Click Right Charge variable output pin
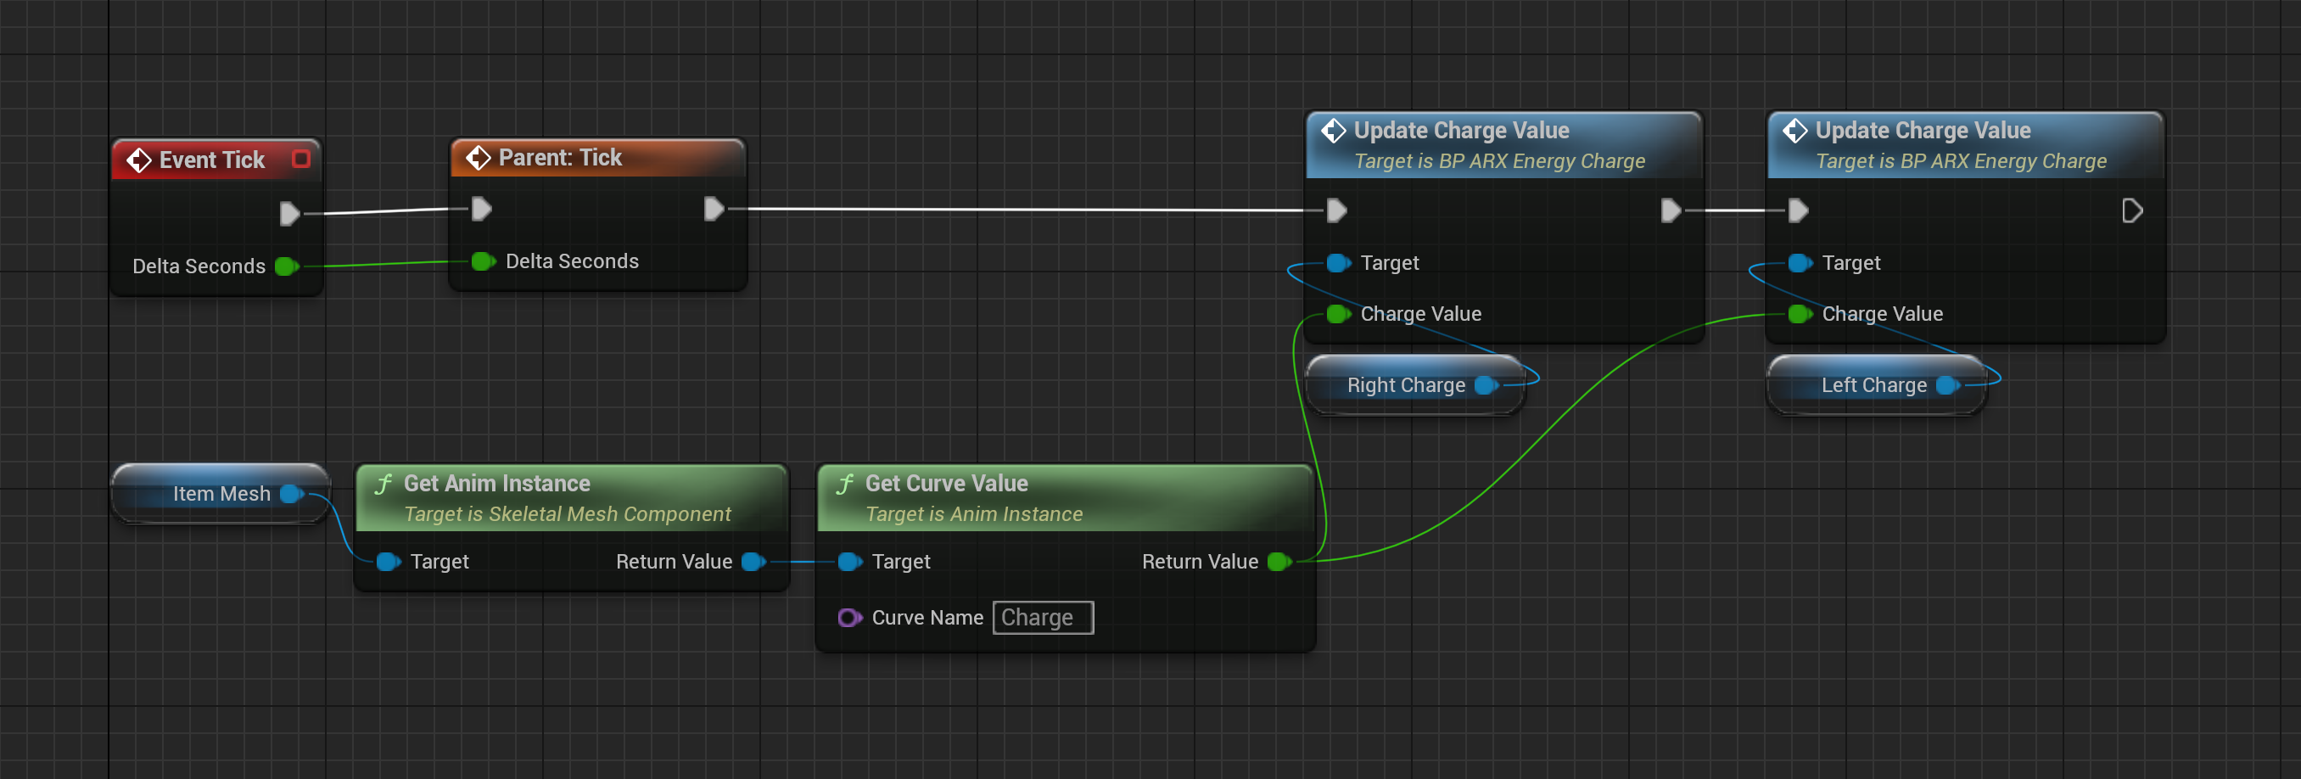Screen dimensions: 2301x779 pos(1486,386)
